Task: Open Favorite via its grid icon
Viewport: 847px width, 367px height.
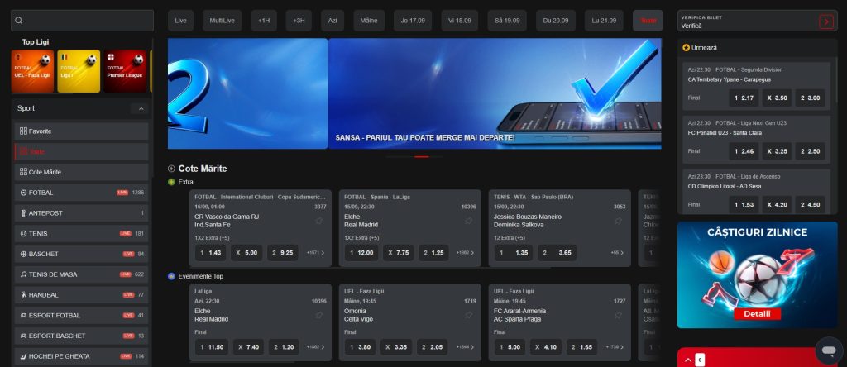Action: click(x=23, y=131)
